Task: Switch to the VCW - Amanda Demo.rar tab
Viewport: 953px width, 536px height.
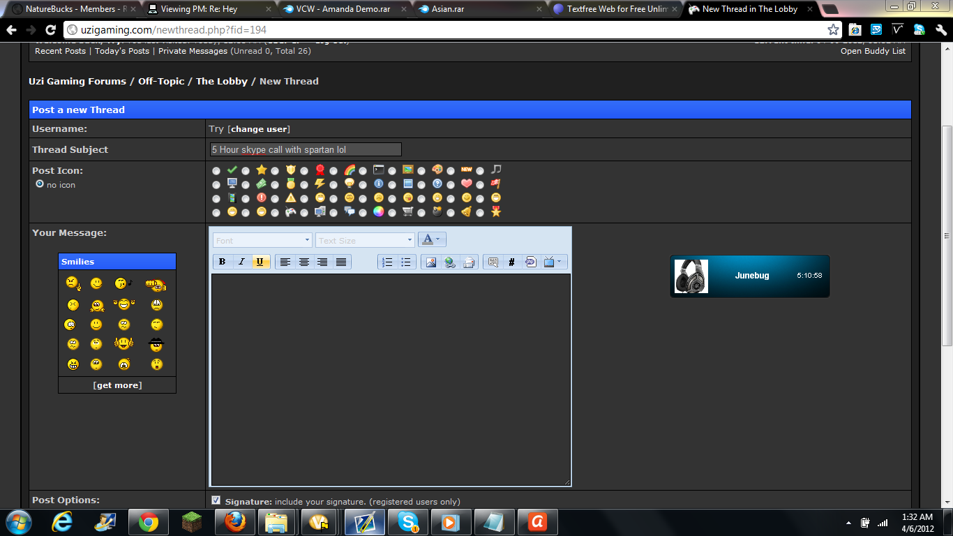Action: pos(345,9)
